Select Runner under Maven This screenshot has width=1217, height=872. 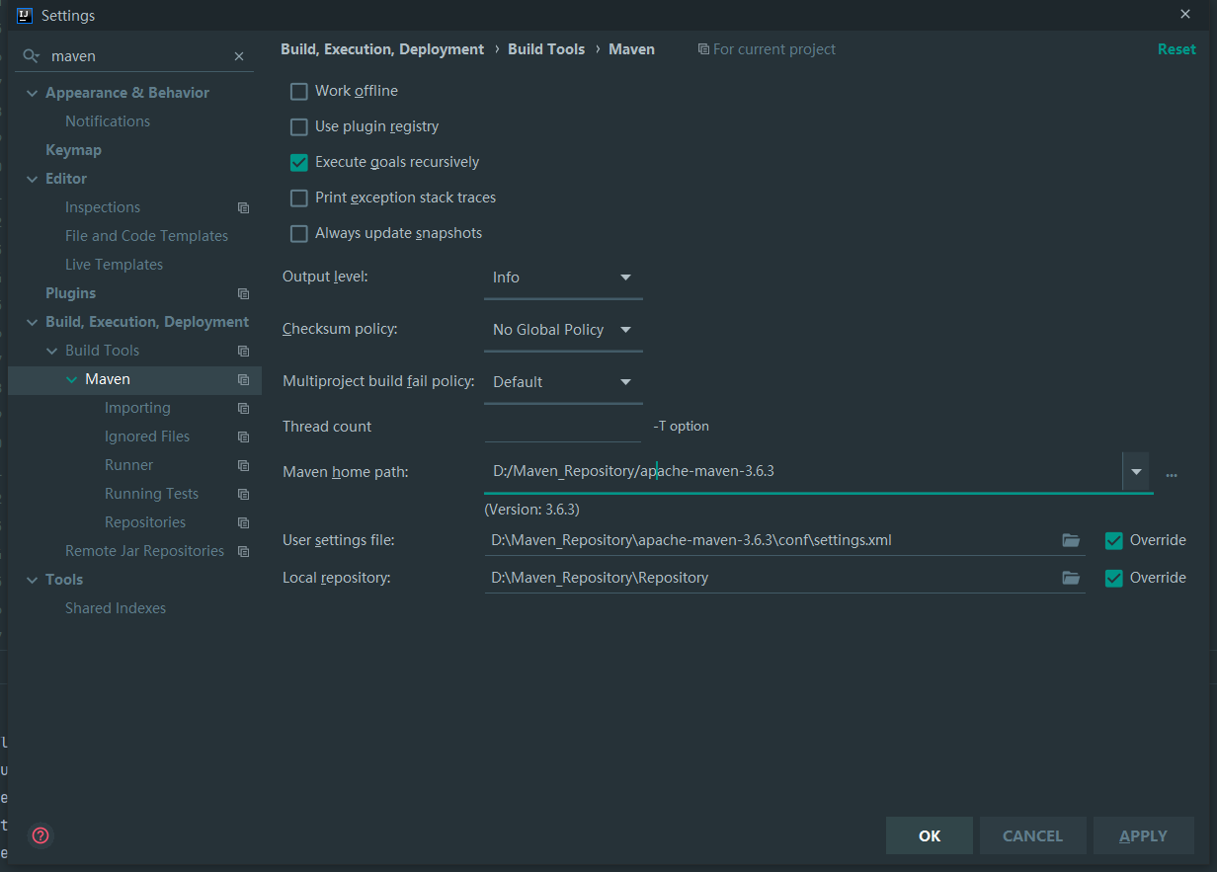pos(129,465)
